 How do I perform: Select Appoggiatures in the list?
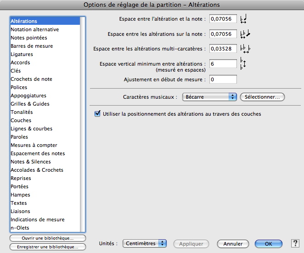pyautogui.click(x=45, y=96)
